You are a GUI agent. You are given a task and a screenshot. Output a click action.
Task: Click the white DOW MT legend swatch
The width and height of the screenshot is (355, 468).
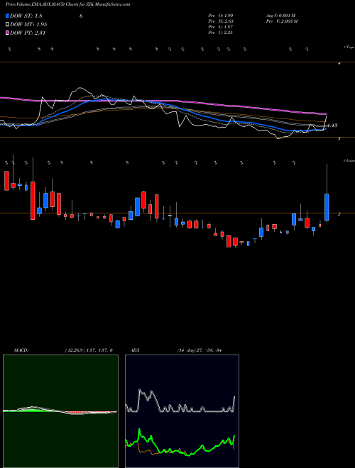(x=8, y=24)
